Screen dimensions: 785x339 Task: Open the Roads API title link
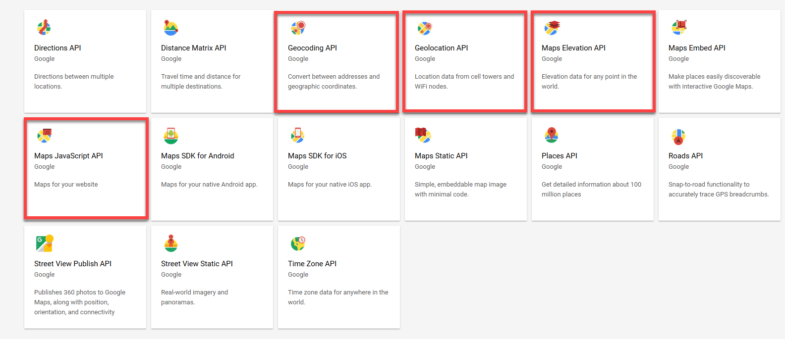pos(685,156)
